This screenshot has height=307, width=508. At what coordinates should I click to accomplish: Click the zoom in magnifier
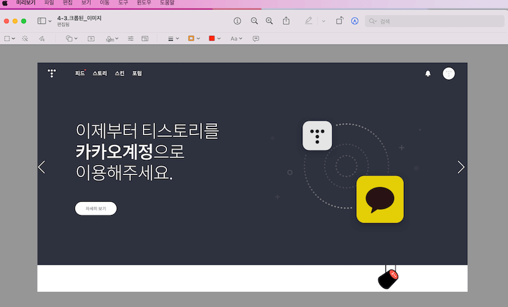pos(269,21)
